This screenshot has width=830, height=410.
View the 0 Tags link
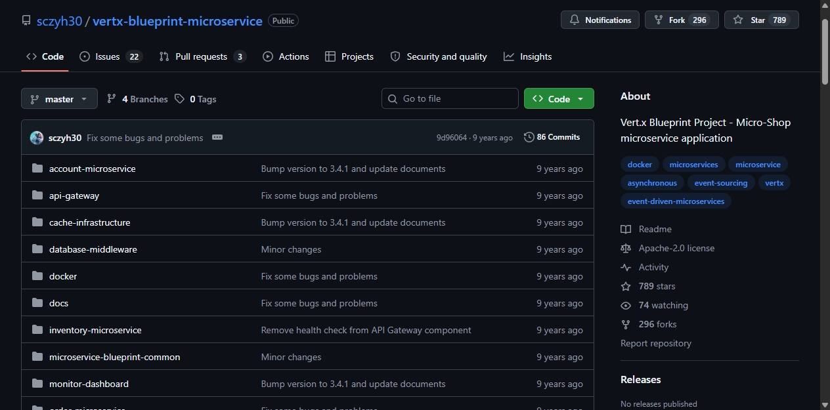(x=196, y=99)
